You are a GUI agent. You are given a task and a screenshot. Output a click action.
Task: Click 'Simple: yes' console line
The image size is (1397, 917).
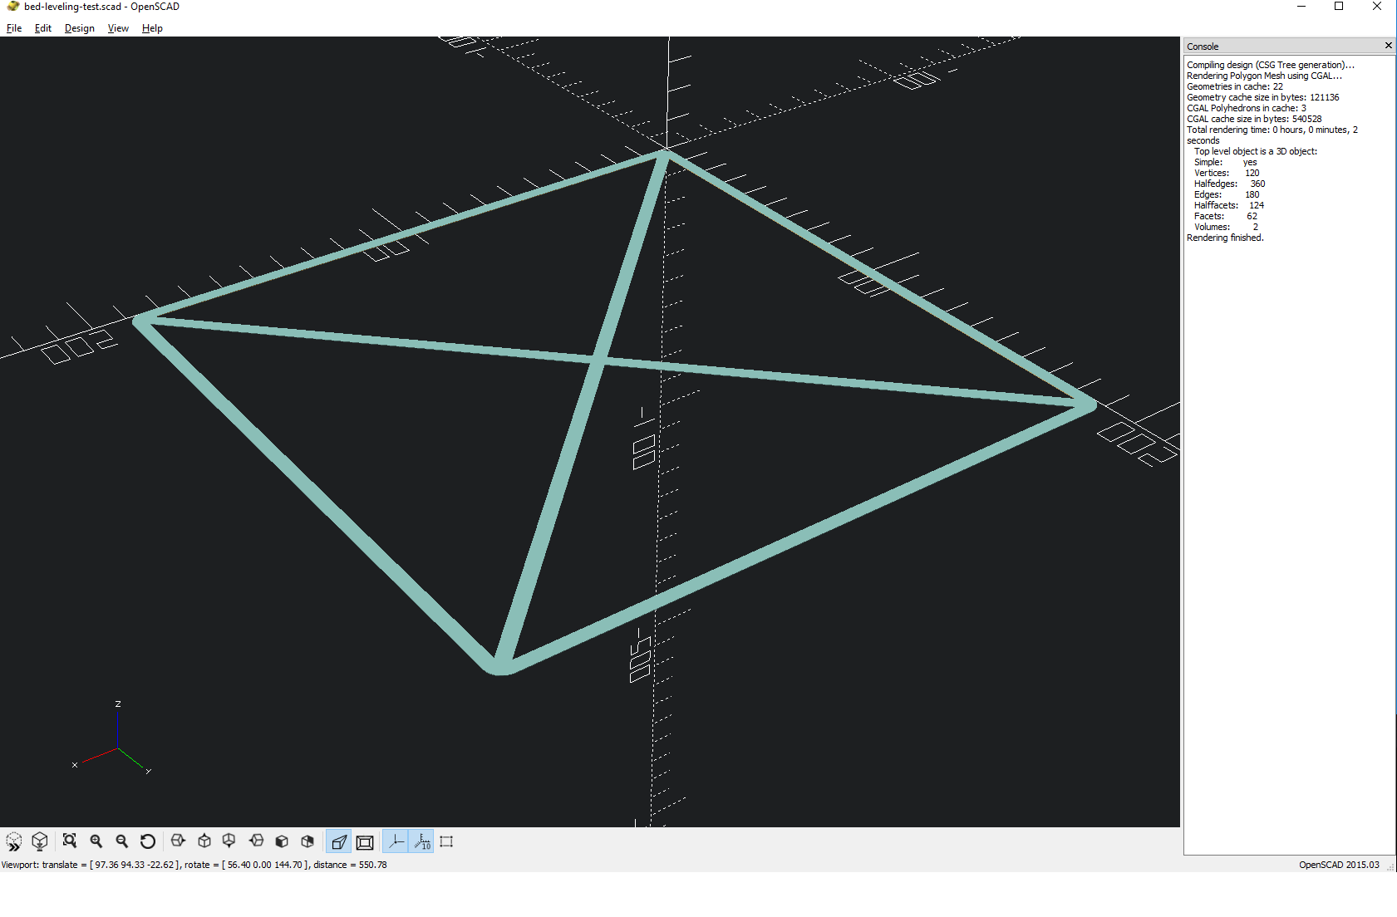click(1226, 162)
